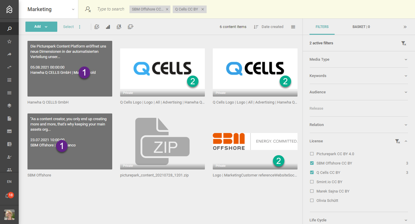The width and height of the screenshot is (415, 224).
Task: Click the Select link
Action: pyautogui.click(x=68, y=27)
